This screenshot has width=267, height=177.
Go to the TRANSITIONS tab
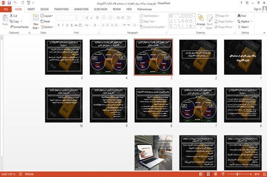coord(61,9)
